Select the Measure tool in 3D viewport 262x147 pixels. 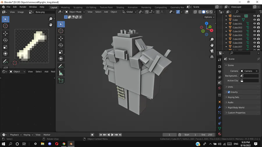pyautogui.click(x=61, y=73)
